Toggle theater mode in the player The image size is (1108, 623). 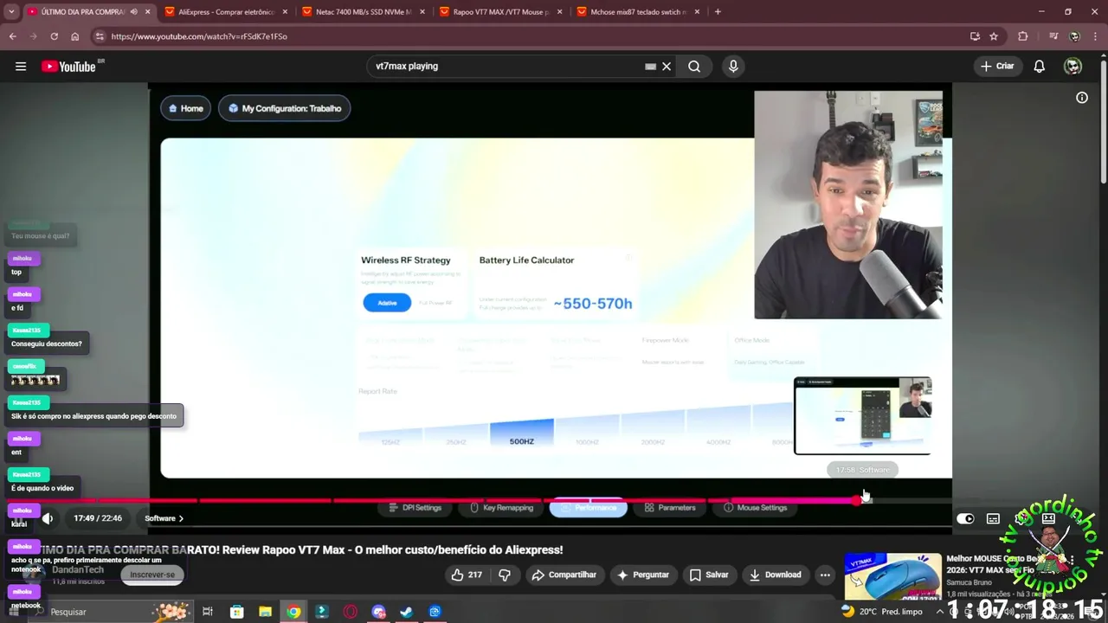[x=1048, y=518]
